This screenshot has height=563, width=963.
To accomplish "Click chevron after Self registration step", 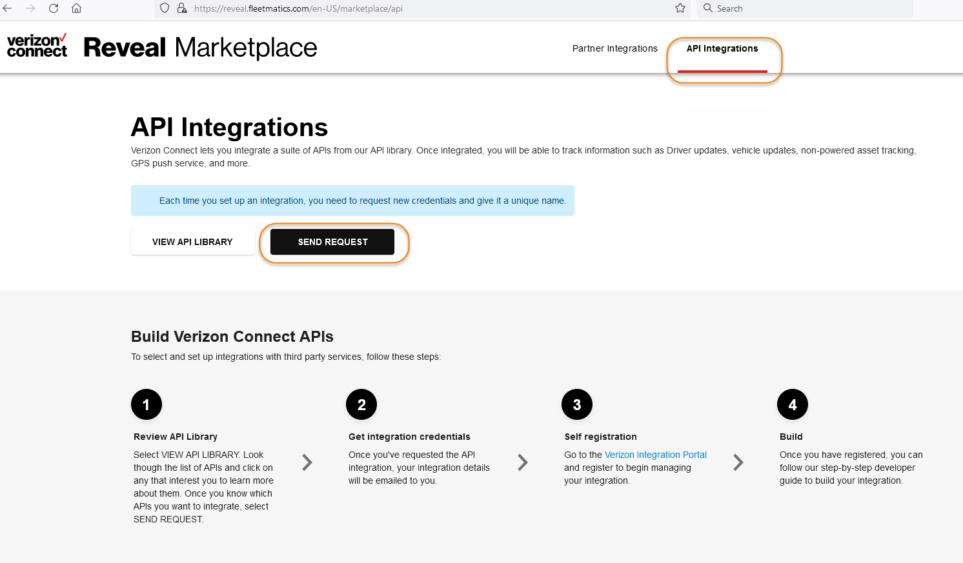I will click(x=738, y=462).
